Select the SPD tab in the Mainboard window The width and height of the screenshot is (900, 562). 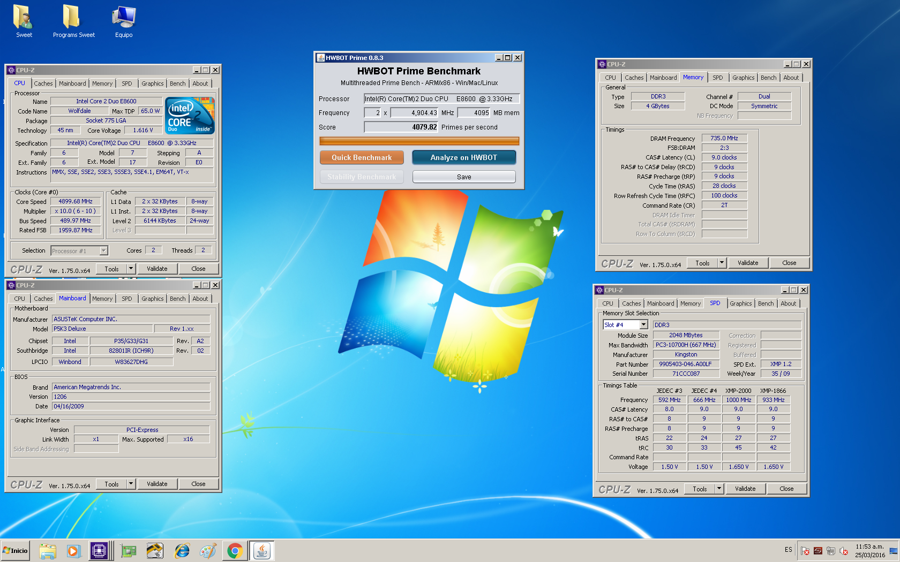(x=127, y=299)
